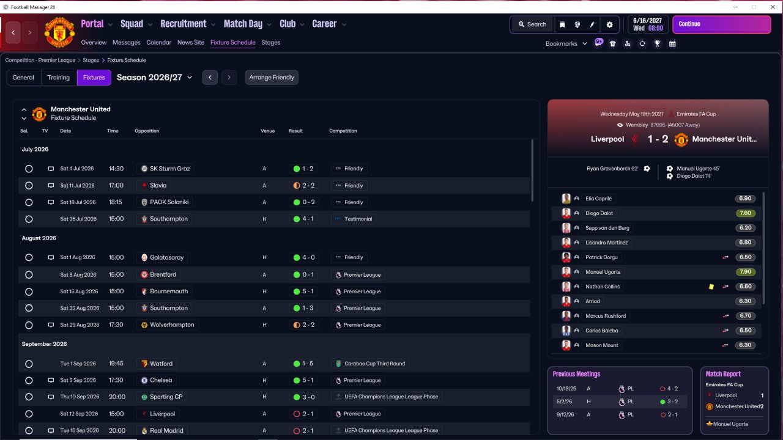Viewport: 783px width, 440px height.
Task: Click Premier League icon on 5/2/26 meeting
Action: [x=622, y=402]
